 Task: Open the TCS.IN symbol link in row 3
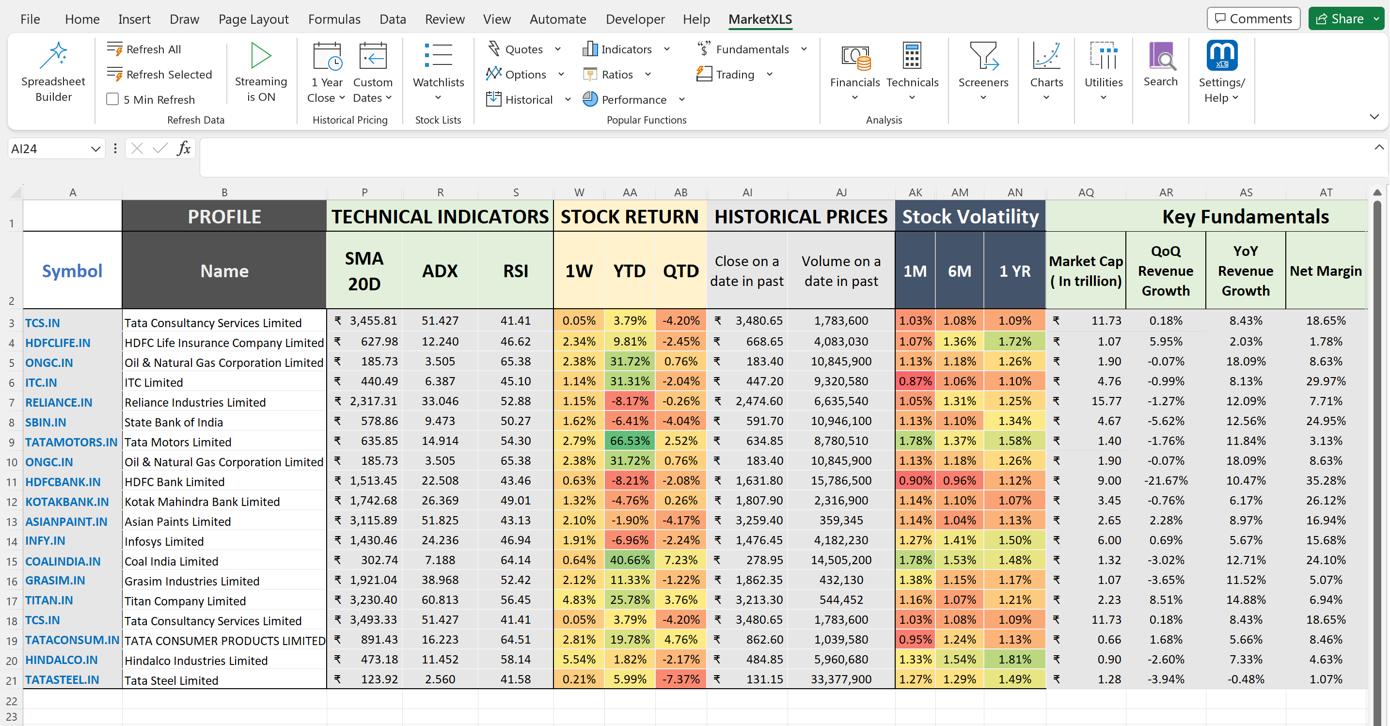click(43, 323)
